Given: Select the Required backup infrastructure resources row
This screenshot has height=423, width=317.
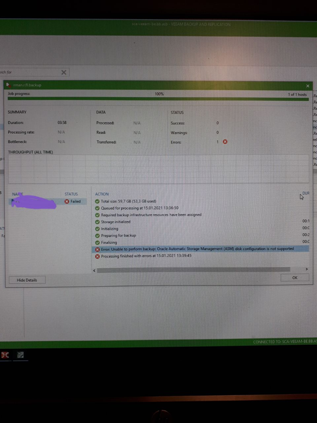Looking at the screenshot, I should point(200,215).
